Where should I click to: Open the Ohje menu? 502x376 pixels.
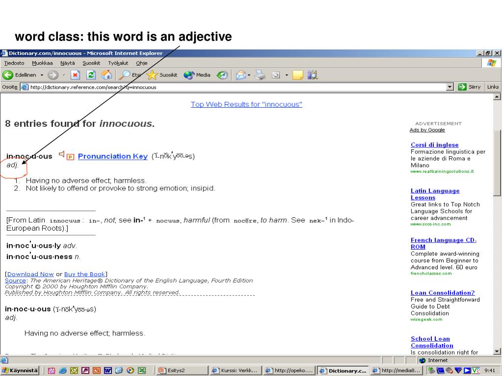click(x=142, y=63)
